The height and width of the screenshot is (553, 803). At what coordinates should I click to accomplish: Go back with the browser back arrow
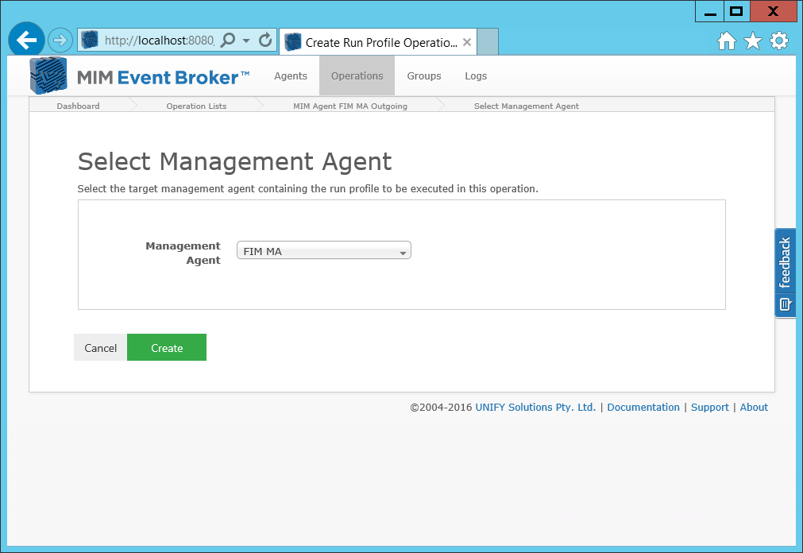click(x=26, y=40)
